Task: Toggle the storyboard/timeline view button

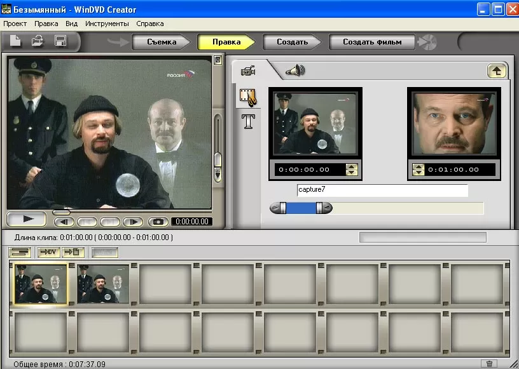Action: (21, 252)
